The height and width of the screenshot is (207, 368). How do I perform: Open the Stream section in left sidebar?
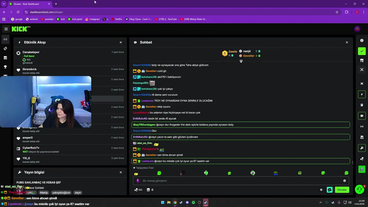[5, 39]
